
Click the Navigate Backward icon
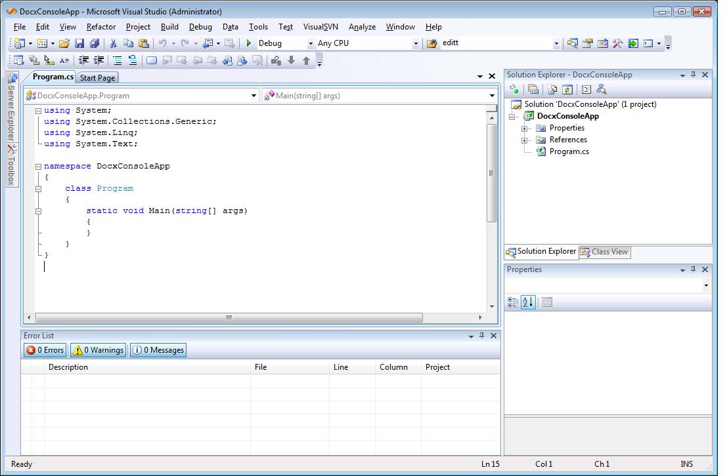tap(208, 43)
